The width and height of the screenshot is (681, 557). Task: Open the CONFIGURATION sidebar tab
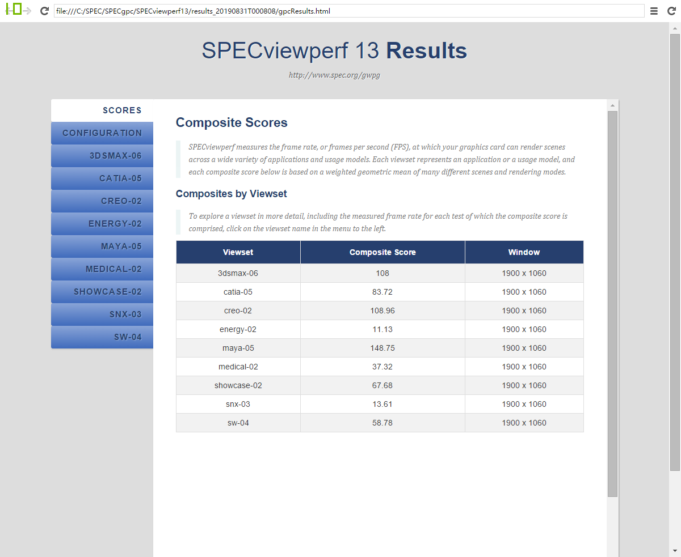pos(102,133)
